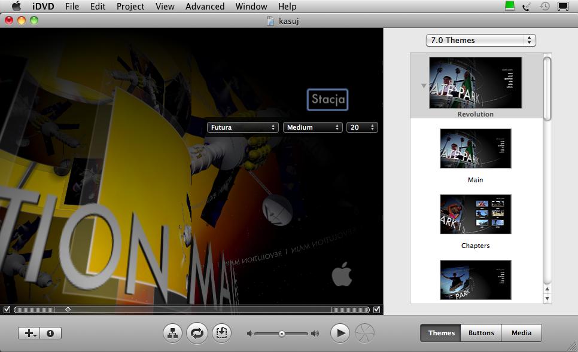The width and height of the screenshot is (578, 352).
Task: Open the Project menu
Action: pyautogui.click(x=130, y=6)
